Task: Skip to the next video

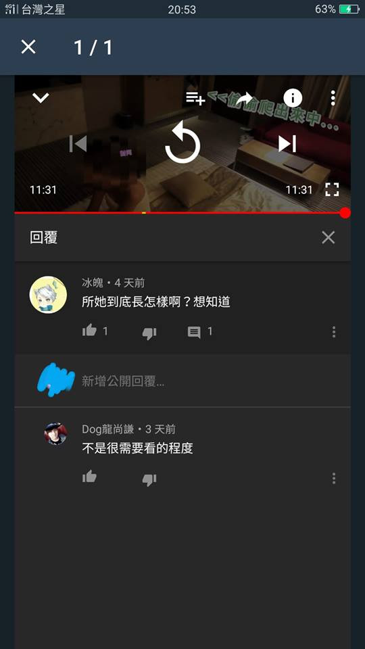Action: click(x=287, y=143)
